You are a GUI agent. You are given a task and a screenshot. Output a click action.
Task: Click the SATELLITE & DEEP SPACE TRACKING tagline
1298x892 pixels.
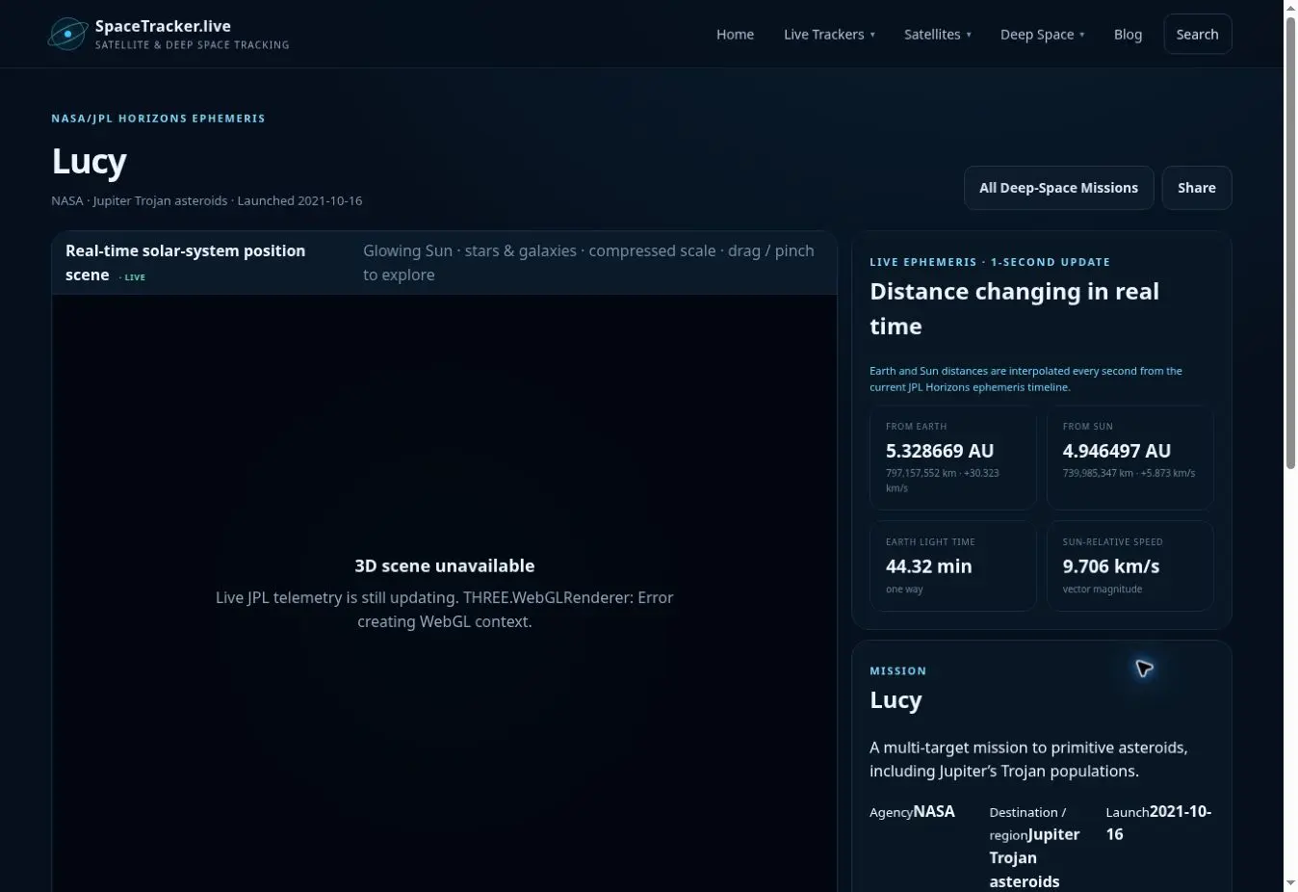192,45
